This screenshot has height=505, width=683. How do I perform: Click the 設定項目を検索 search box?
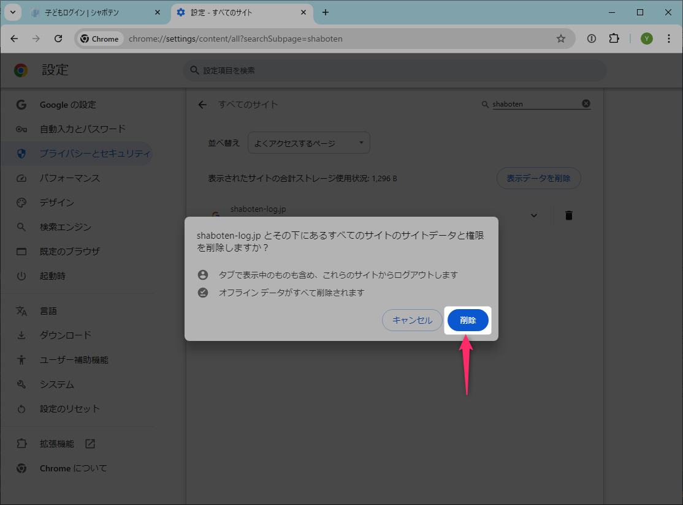pyautogui.click(x=395, y=70)
